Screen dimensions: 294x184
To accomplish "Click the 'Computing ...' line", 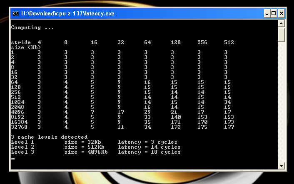I will click(32, 27).
